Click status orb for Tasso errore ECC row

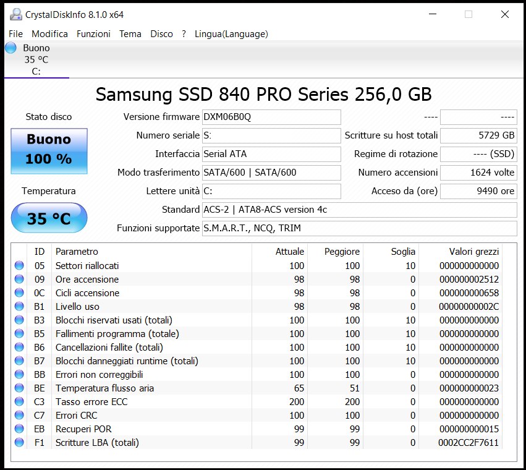tap(19, 401)
